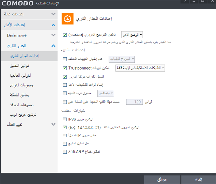Open the الوضع الآمن firewall mode dropdown

132,35
